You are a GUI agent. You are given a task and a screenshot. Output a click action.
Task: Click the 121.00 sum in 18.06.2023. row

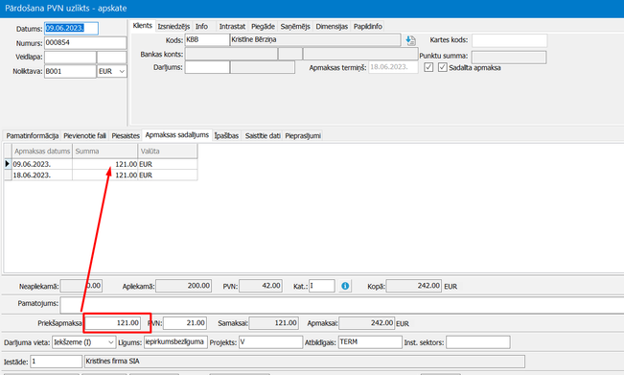coord(105,176)
